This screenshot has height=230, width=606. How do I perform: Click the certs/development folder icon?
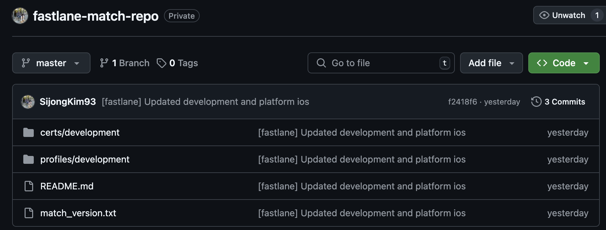click(29, 133)
